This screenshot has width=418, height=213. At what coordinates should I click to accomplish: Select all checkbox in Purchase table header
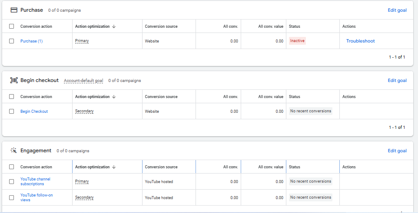tap(11, 26)
